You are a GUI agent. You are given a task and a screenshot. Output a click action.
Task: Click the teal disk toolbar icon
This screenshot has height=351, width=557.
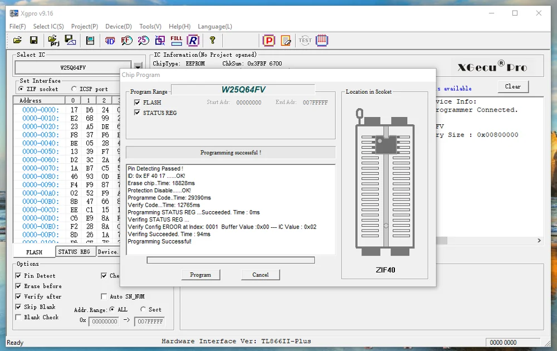tap(90, 41)
